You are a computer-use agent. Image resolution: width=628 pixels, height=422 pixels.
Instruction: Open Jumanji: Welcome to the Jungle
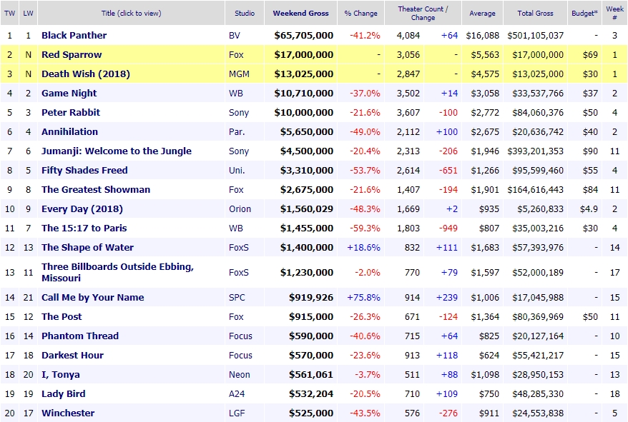click(x=117, y=151)
